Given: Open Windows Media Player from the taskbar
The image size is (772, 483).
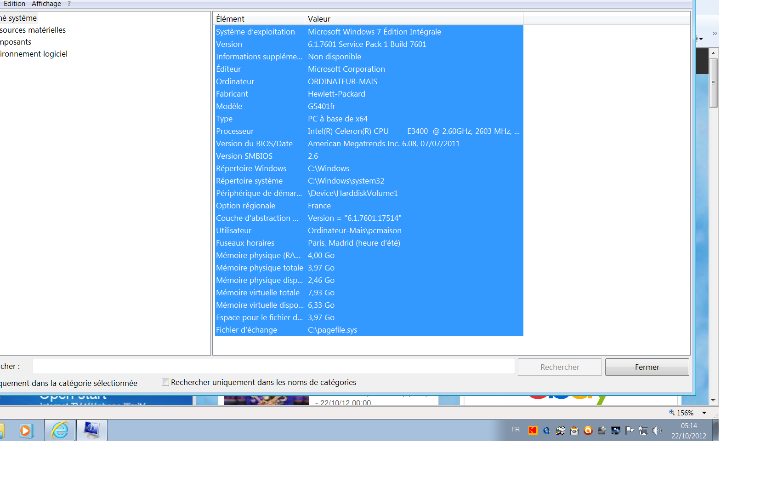Looking at the screenshot, I should pos(25,431).
